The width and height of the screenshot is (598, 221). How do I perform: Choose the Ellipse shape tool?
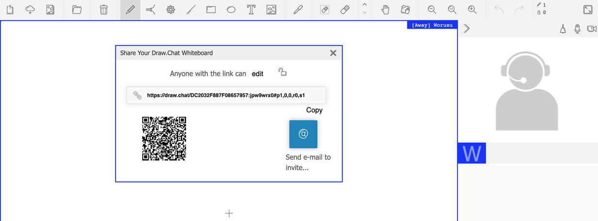tap(231, 10)
